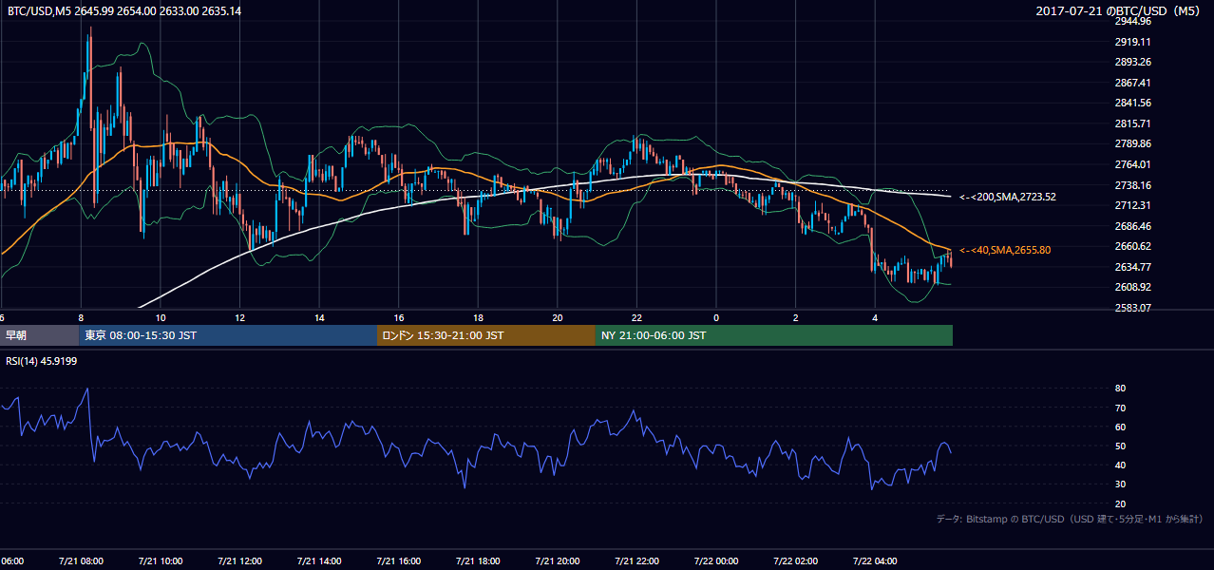Click price axis label 2634.77
Viewport: 1214px width, 570px height.
[1133, 267]
